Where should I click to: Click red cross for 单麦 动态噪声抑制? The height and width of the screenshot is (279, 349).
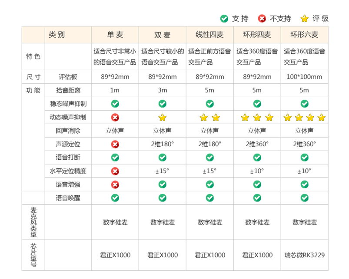(115, 117)
